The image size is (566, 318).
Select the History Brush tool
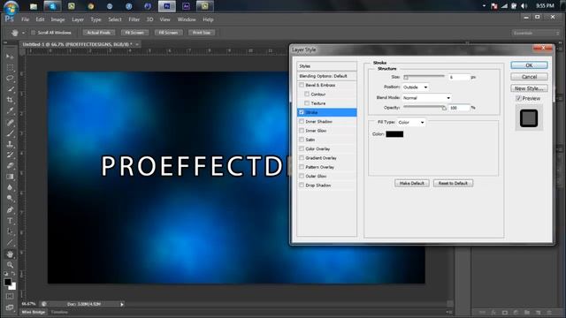tap(10, 155)
